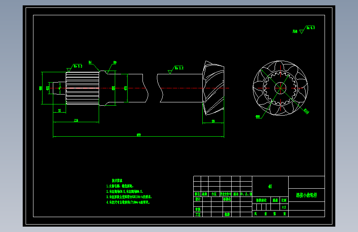358x232 pixels.
Task: Click the part title 连接小齿轮杆
Action: pyautogui.click(x=306, y=195)
